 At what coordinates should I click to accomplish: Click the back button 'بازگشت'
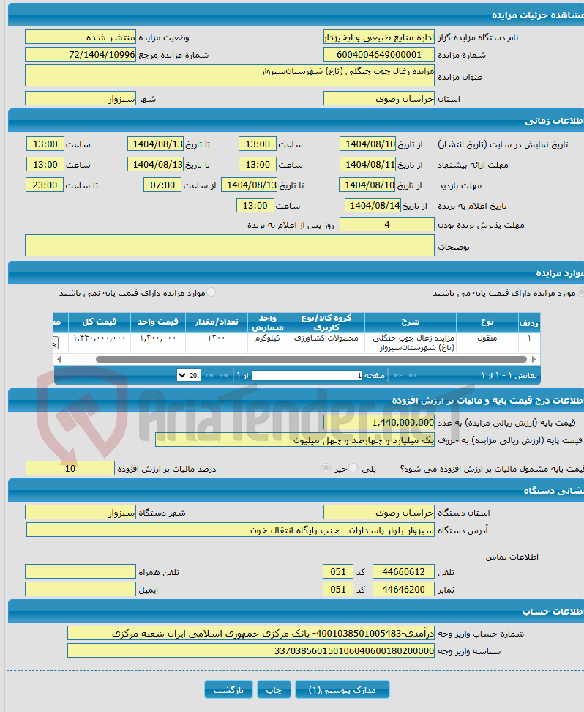click(229, 689)
